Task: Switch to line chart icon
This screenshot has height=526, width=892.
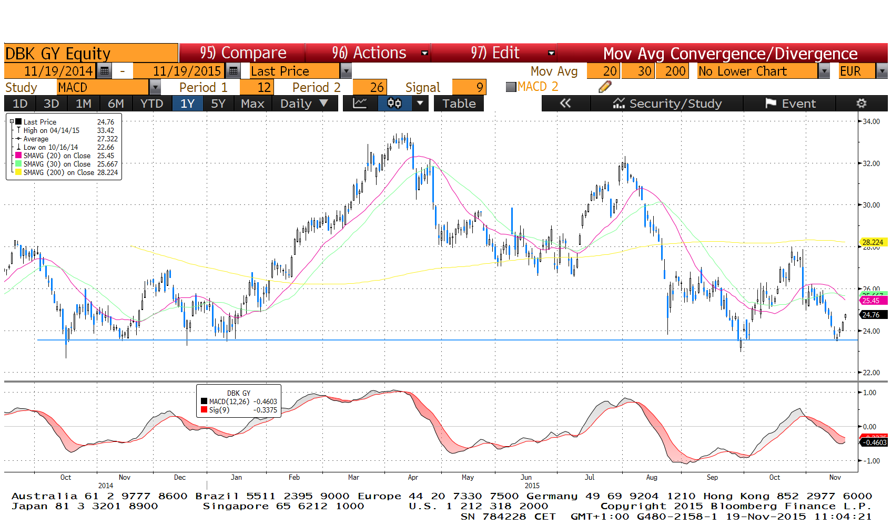Action: click(x=360, y=104)
